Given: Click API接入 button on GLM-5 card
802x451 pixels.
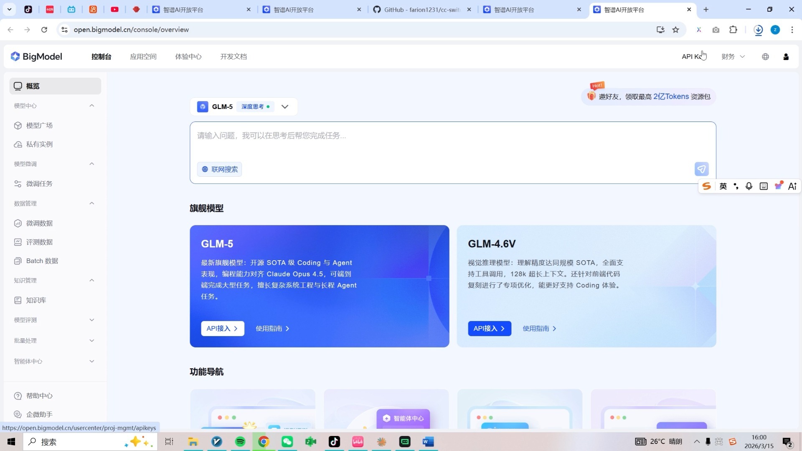Looking at the screenshot, I should (x=222, y=329).
